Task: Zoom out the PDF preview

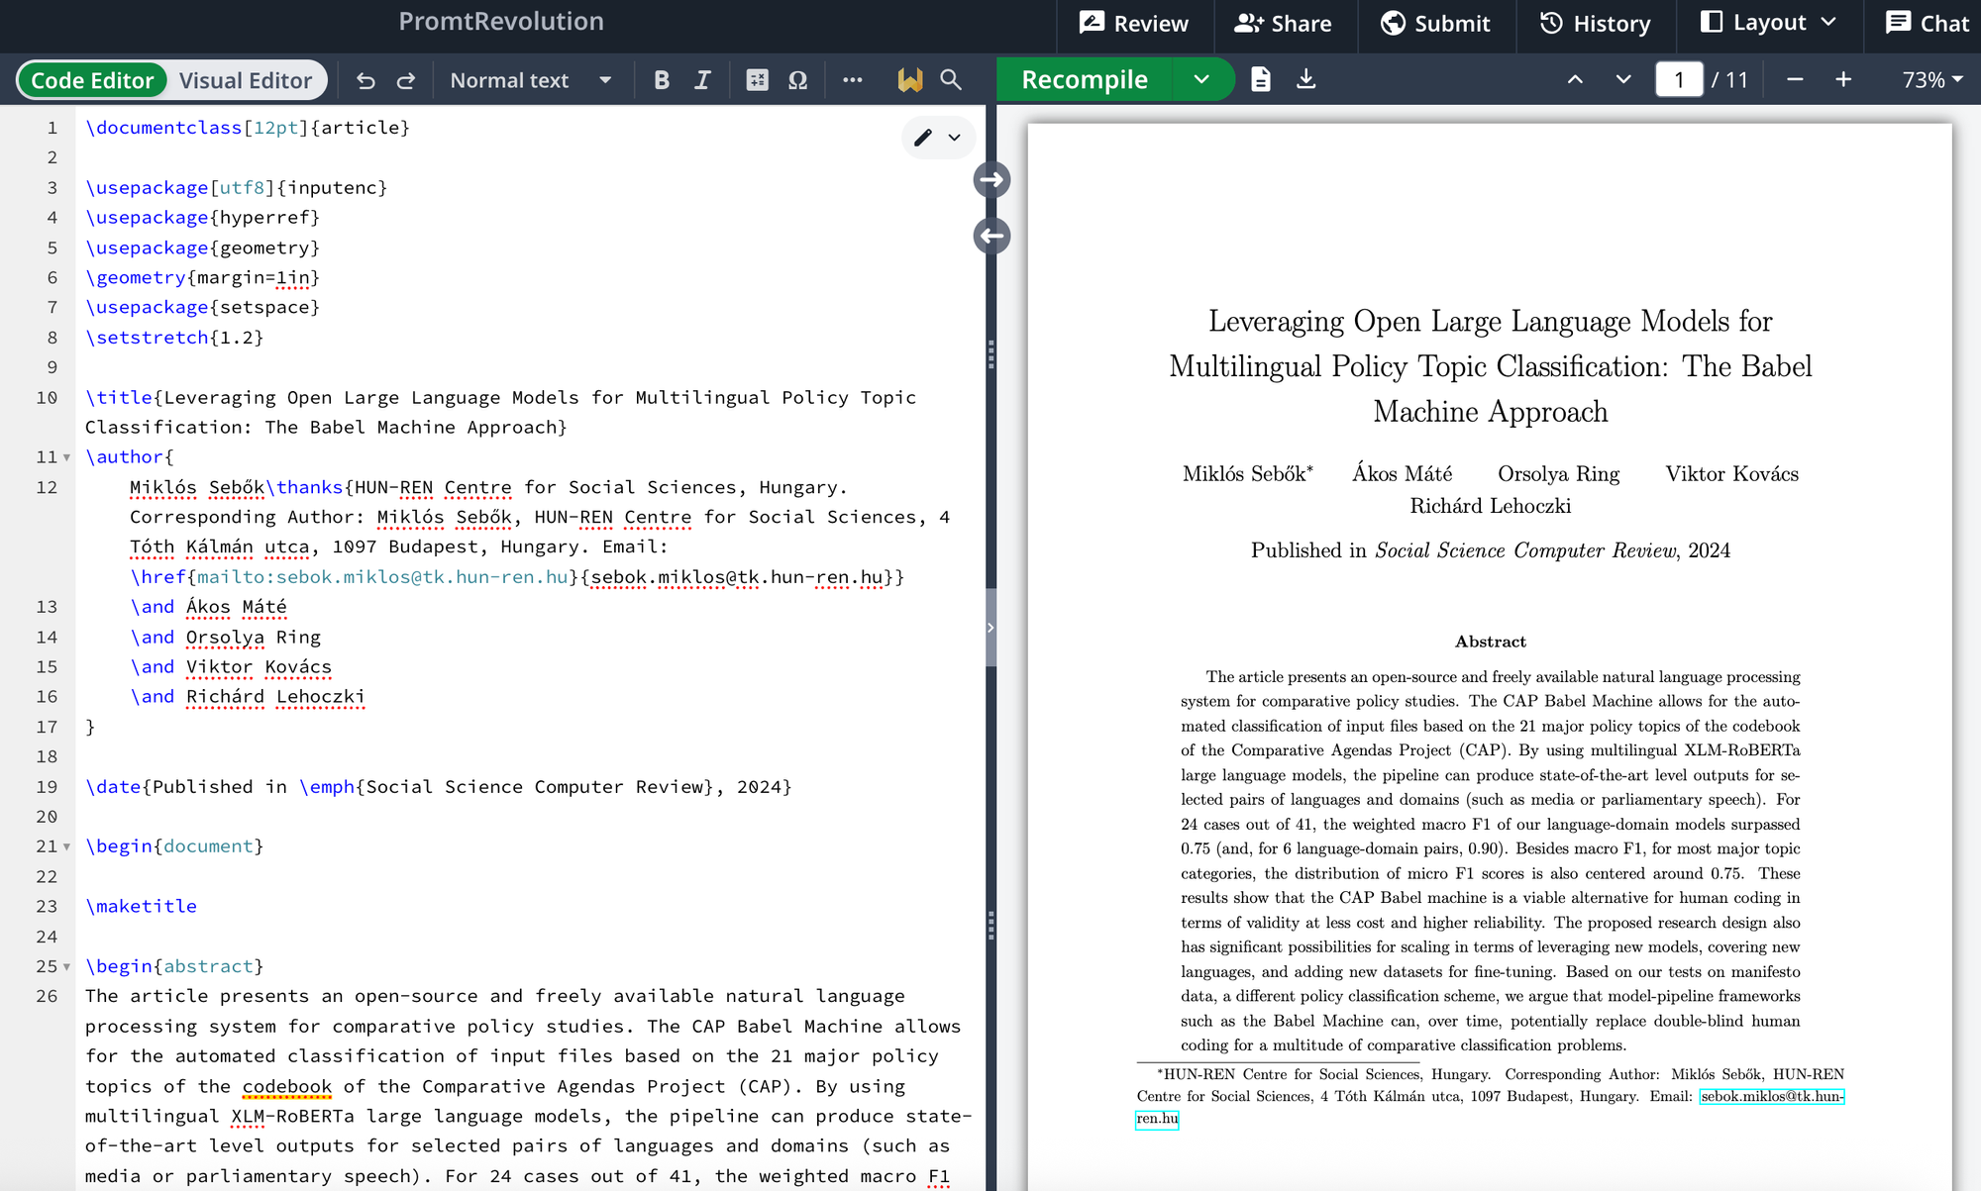Action: tap(1795, 79)
